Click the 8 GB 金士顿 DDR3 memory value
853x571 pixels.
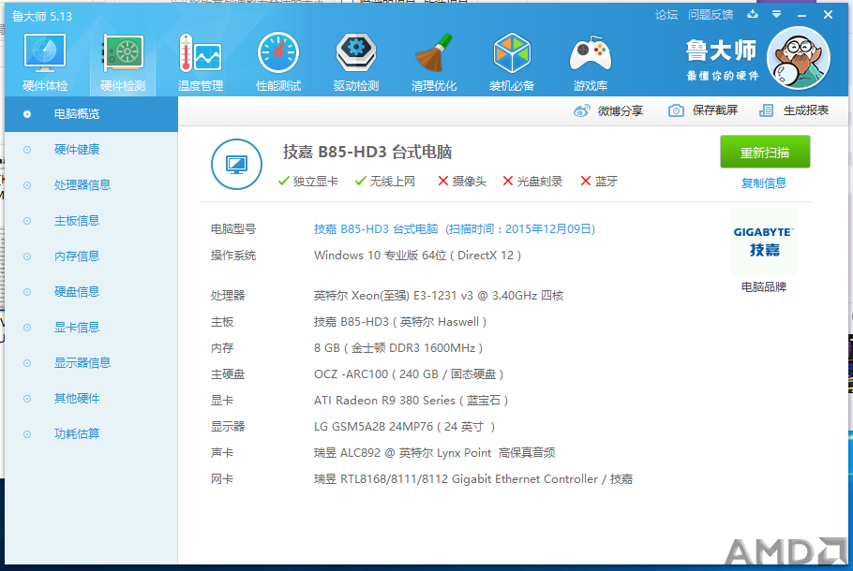pos(398,348)
